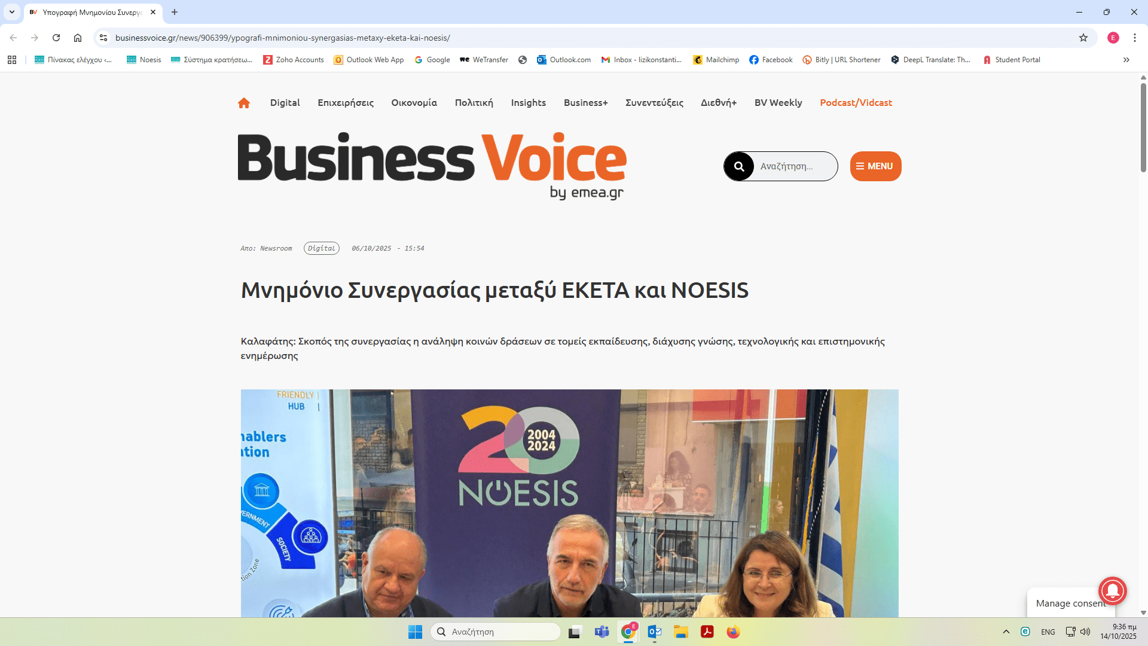Viewport: 1148px width, 646px height.
Task: Open Microsoft Teams from the taskbar
Action: (x=602, y=632)
